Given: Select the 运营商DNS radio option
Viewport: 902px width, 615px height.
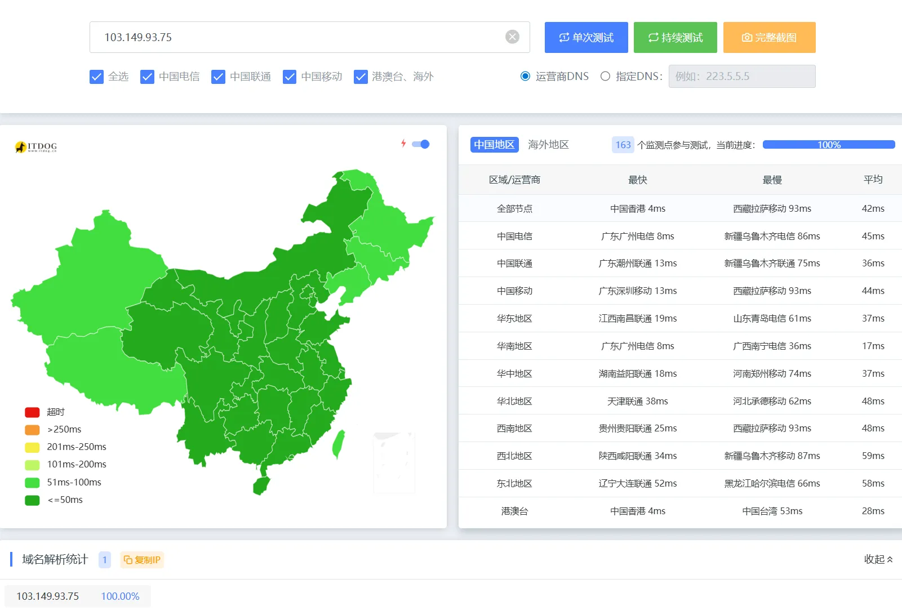Looking at the screenshot, I should [x=525, y=77].
